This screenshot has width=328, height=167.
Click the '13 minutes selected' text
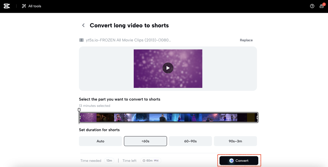coord(95,106)
